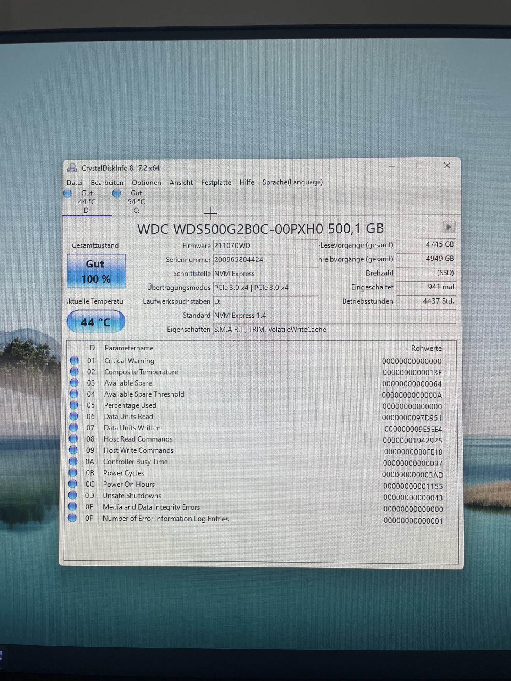The image size is (511, 681).
Task: Click the status dot for Available Spare
Action: (x=74, y=383)
